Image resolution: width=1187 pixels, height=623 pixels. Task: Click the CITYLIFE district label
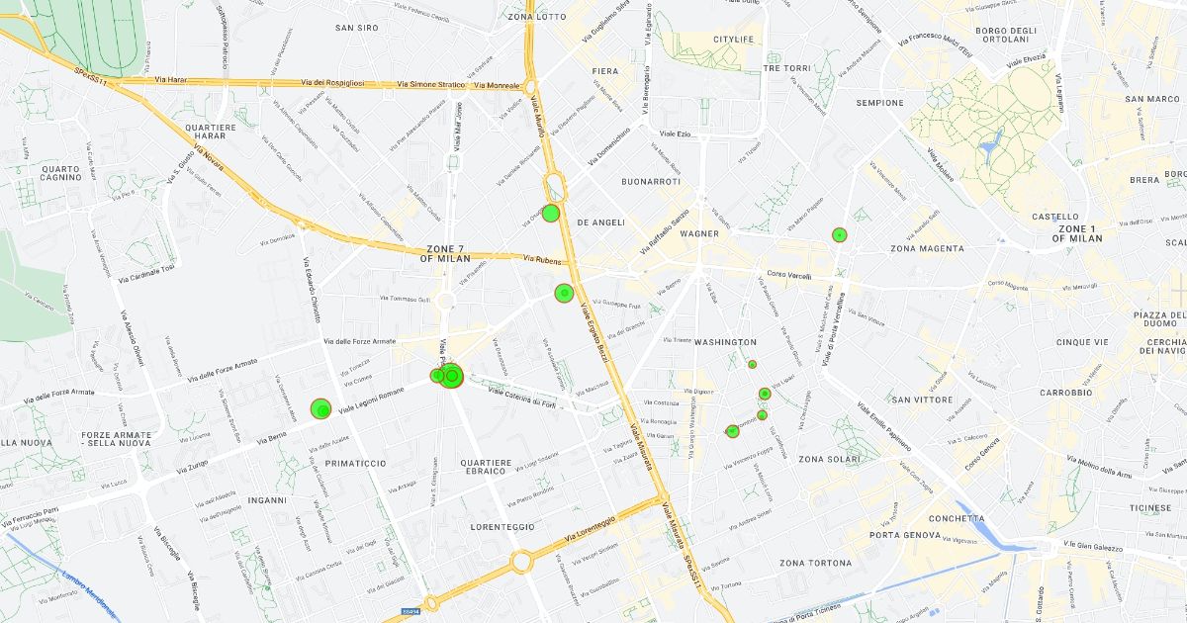click(733, 40)
